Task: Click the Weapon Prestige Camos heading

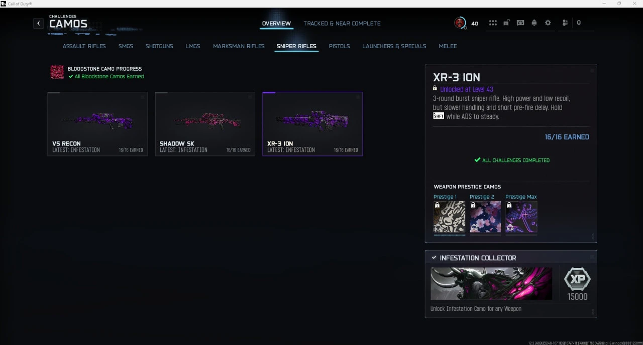Action: pos(467,187)
